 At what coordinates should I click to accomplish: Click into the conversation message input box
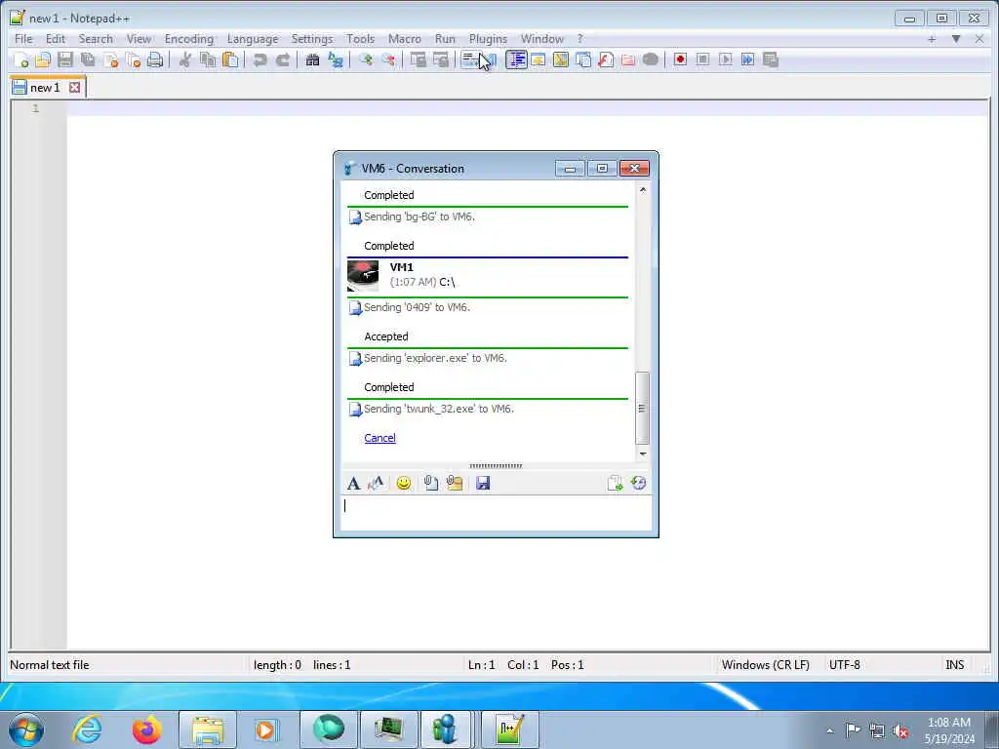pyautogui.click(x=496, y=513)
